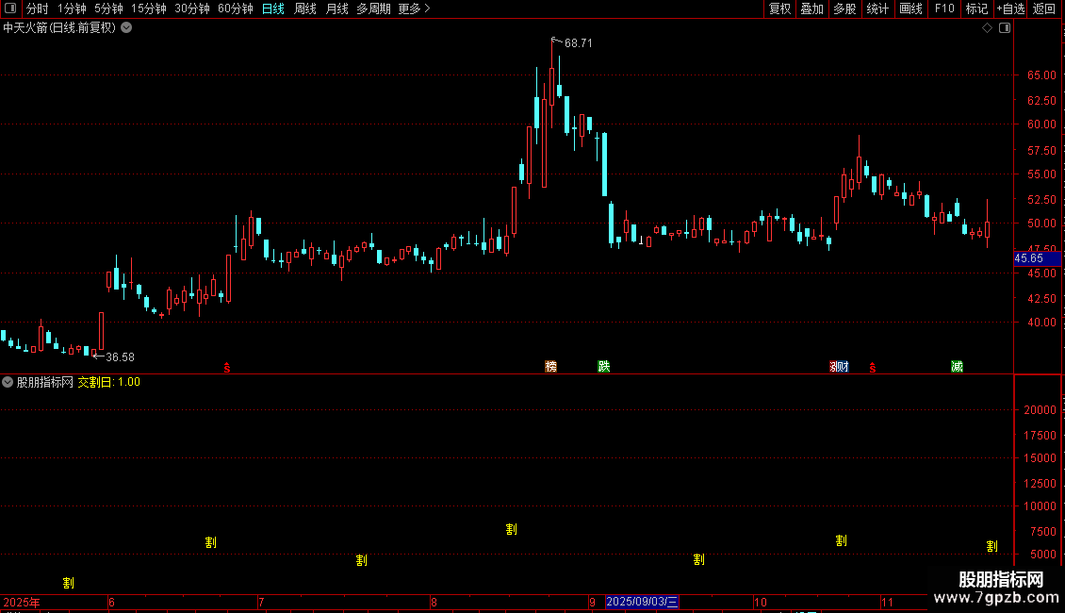
Task: Open the dropdown beside 中天火箭 title
Action: click(x=126, y=28)
